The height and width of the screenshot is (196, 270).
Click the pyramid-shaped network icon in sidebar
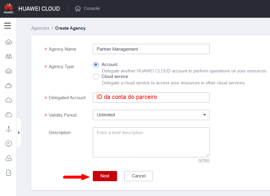click(8, 129)
